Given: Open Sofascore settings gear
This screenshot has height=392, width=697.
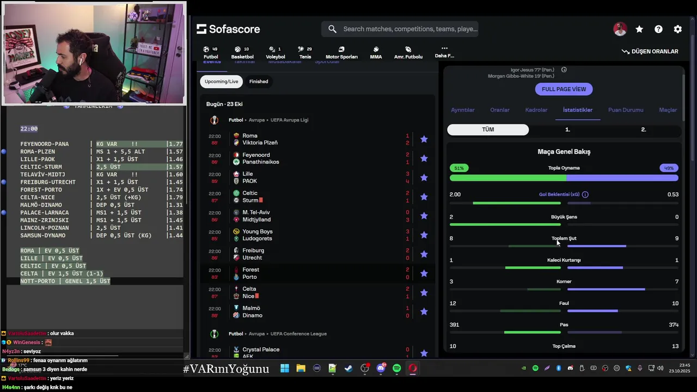Looking at the screenshot, I should pyautogui.click(x=677, y=29).
